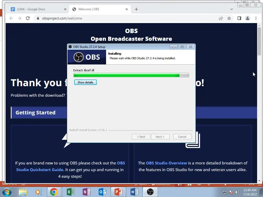Click the address bar showing obsproject.com/welcome
The height and width of the screenshot is (197, 263).
(126, 18)
